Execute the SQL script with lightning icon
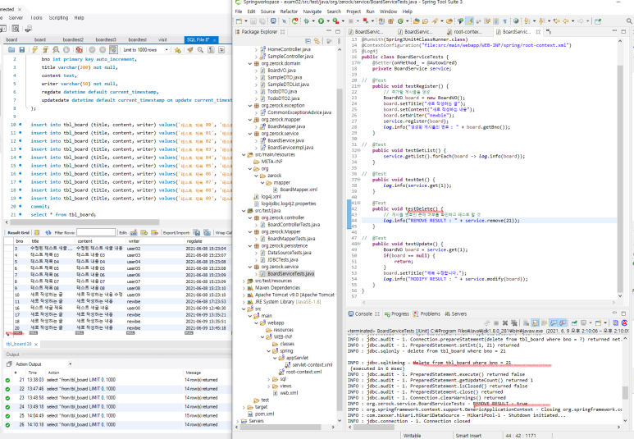 (34, 50)
